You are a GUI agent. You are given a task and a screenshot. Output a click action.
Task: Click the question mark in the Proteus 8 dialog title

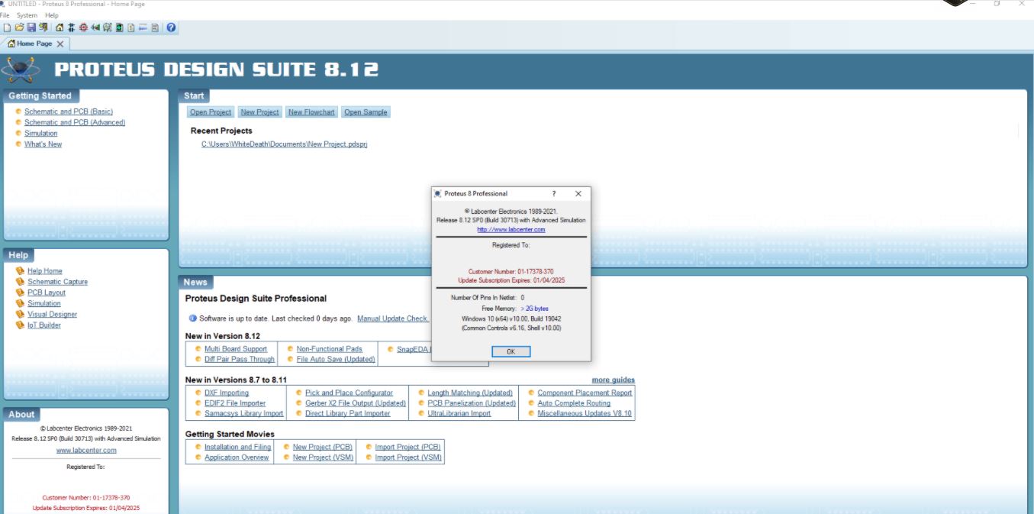click(554, 193)
